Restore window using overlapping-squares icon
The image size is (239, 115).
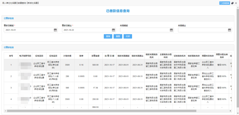click(232, 3)
